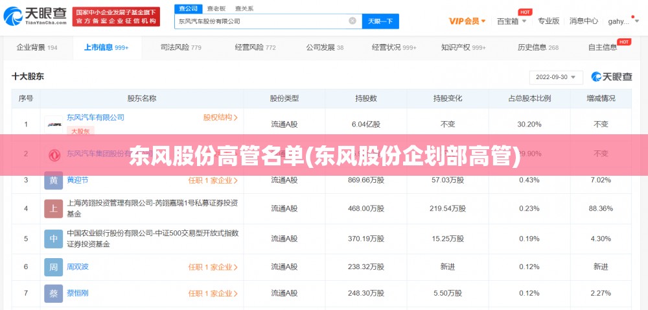Open 消息中心
The width and height of the screenshot is (648, 310).
click(584, 21)
